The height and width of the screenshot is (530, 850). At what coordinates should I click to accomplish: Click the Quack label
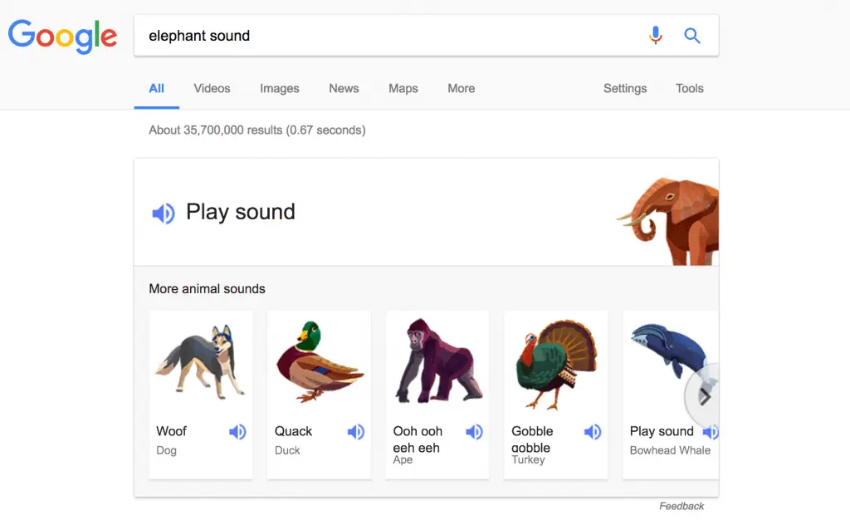[293, 431]
